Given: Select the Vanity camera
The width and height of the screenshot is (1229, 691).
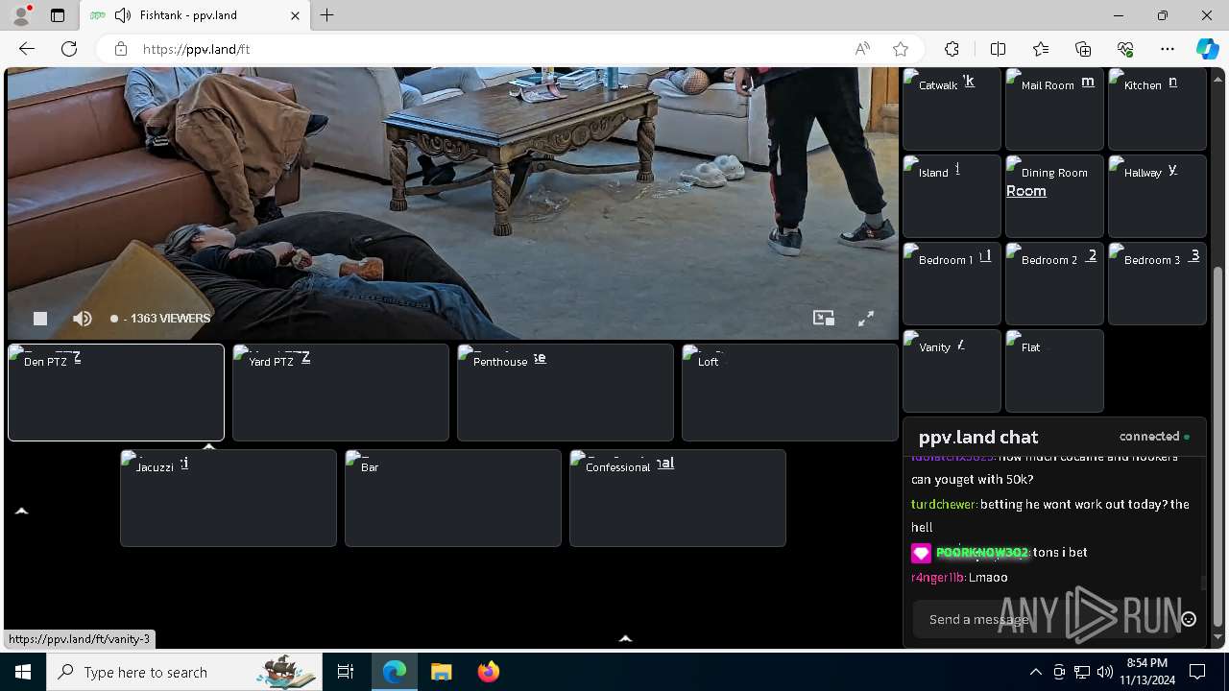Looking at the screenshot, I should tap(952, 370).
